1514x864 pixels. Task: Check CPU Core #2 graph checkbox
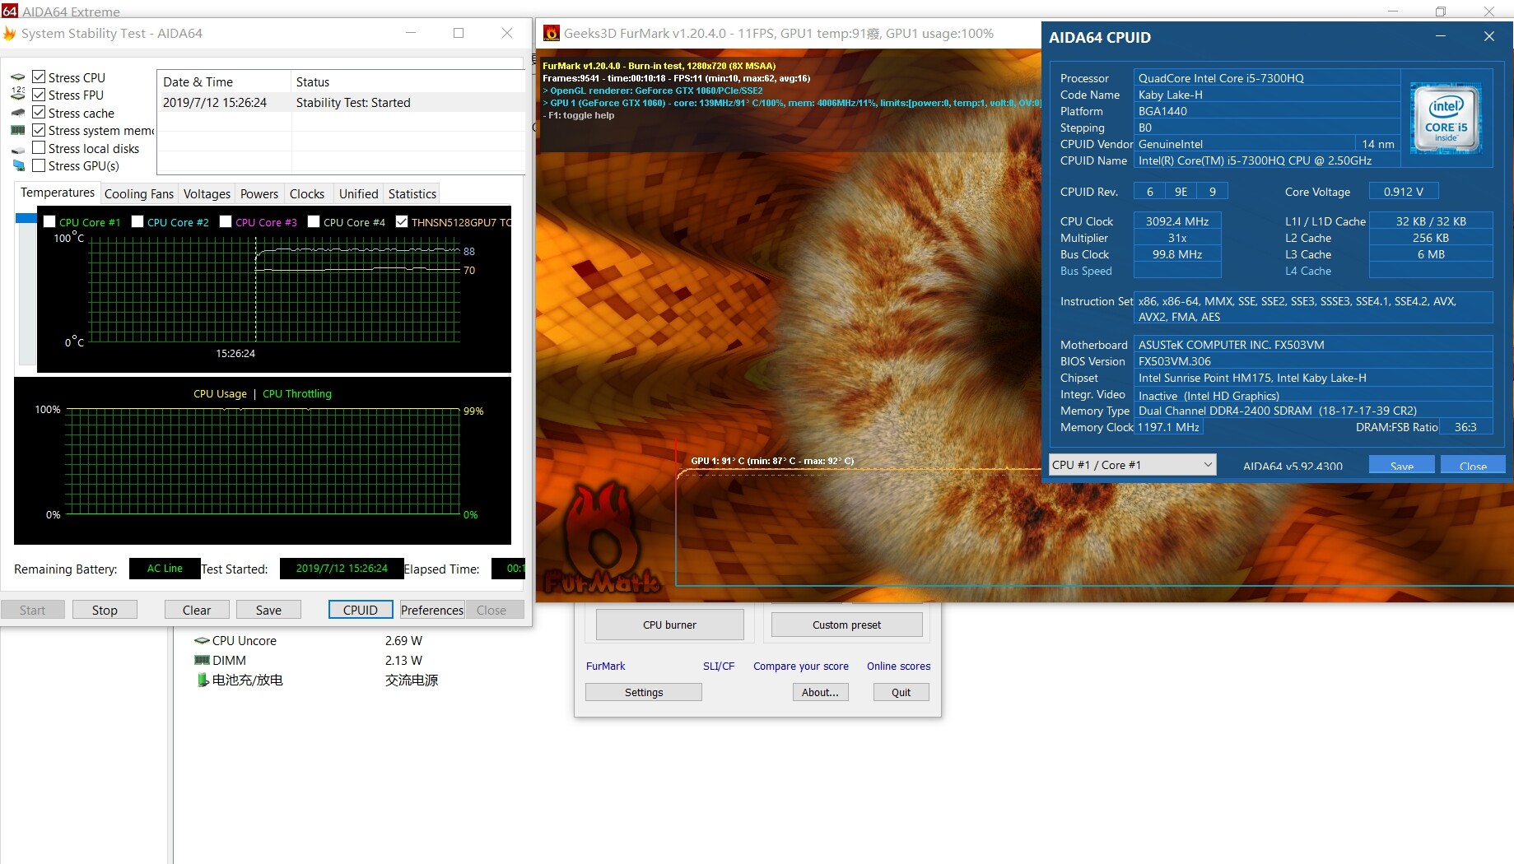click(x=137, y=221)
